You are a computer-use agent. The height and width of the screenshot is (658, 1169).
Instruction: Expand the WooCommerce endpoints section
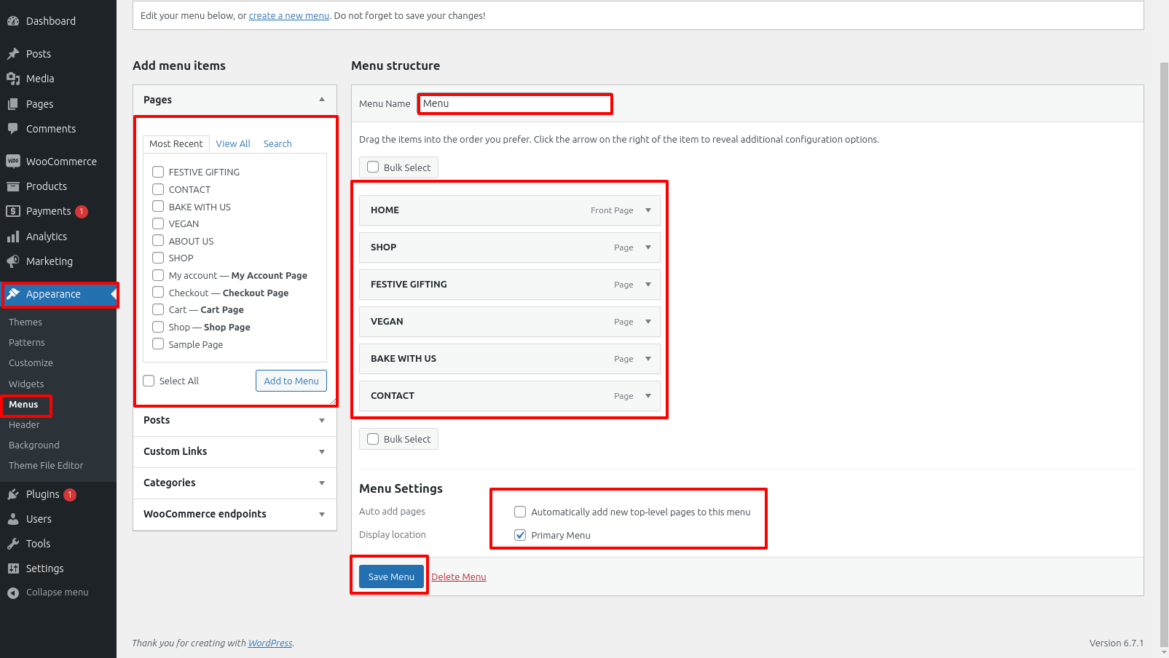point(321,515)
